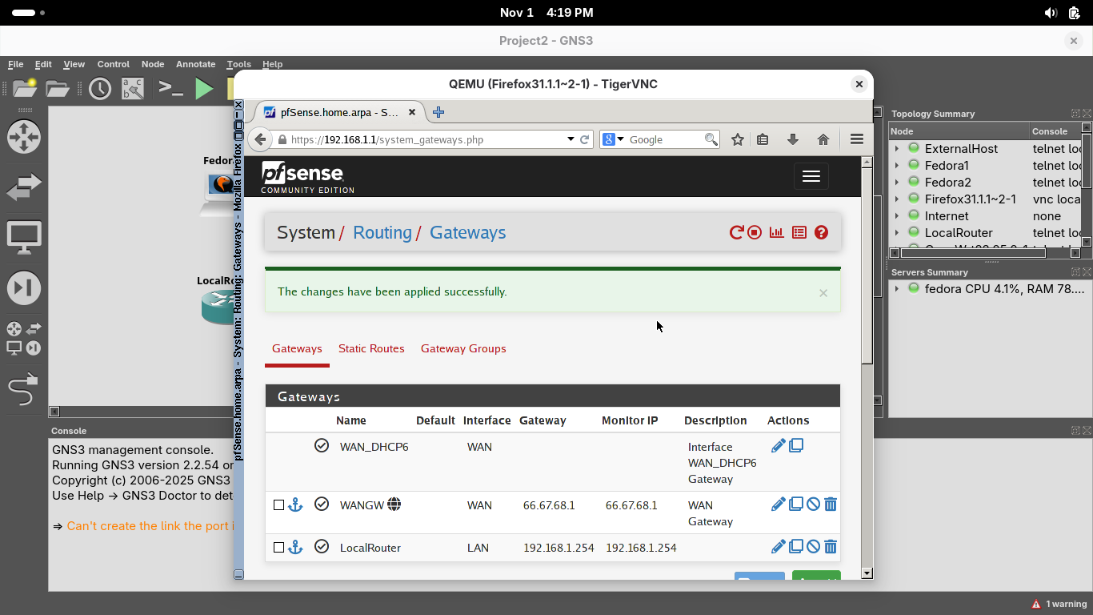
Task: Dismiss the changes applied successfully alert
Action: [823, 293]
